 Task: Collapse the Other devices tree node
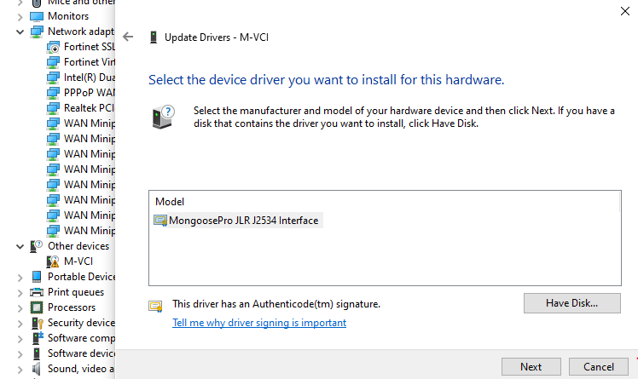[x=20, y=246]
